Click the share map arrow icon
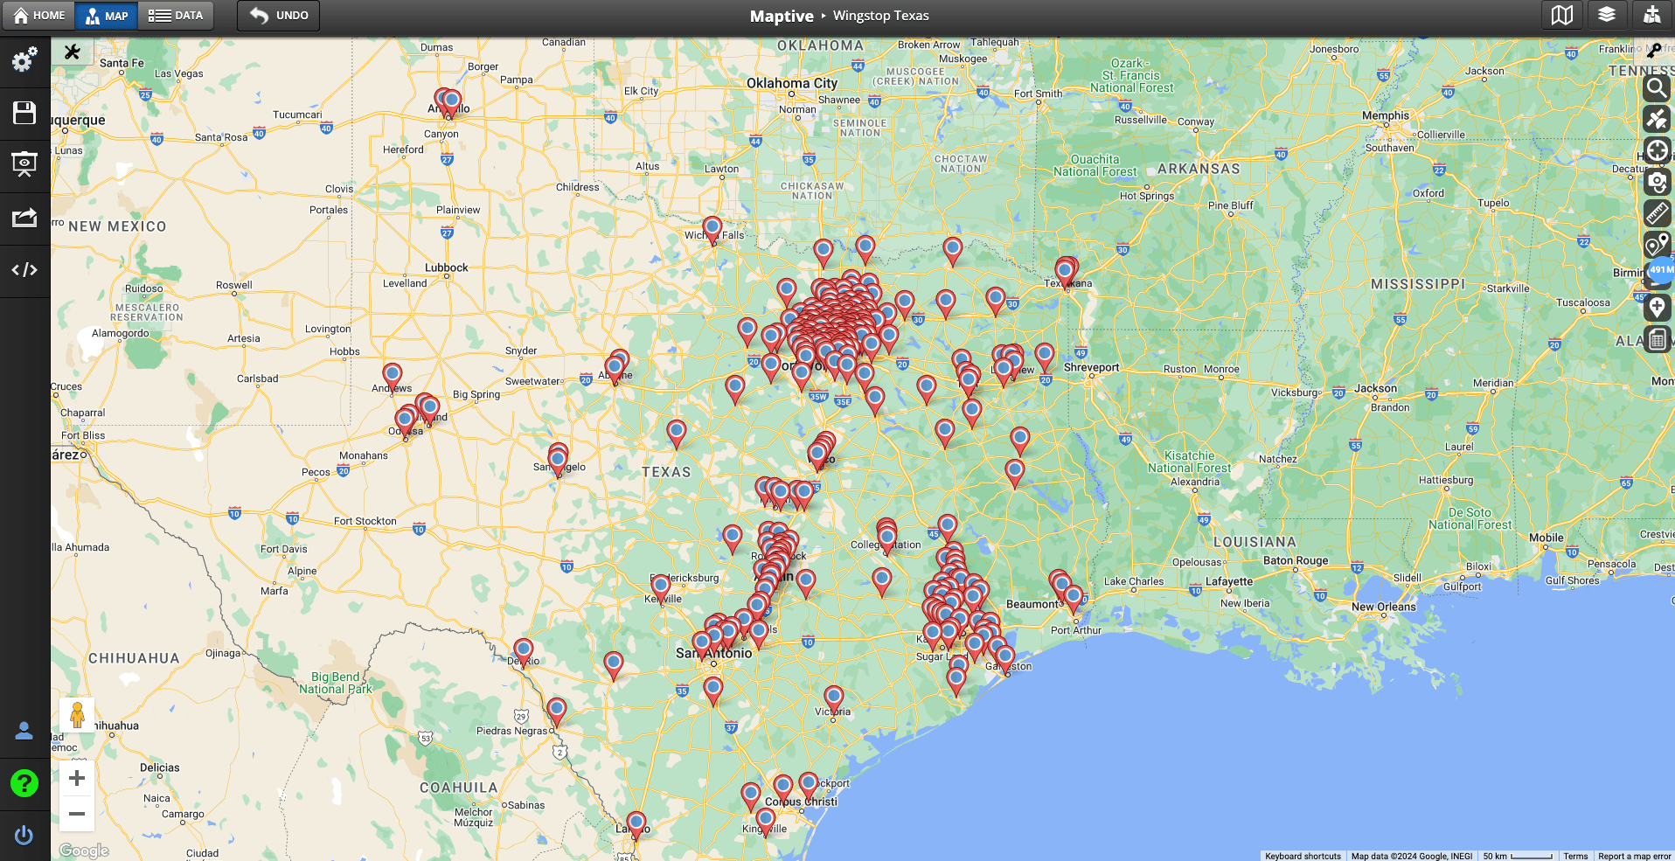 (24, 218)
